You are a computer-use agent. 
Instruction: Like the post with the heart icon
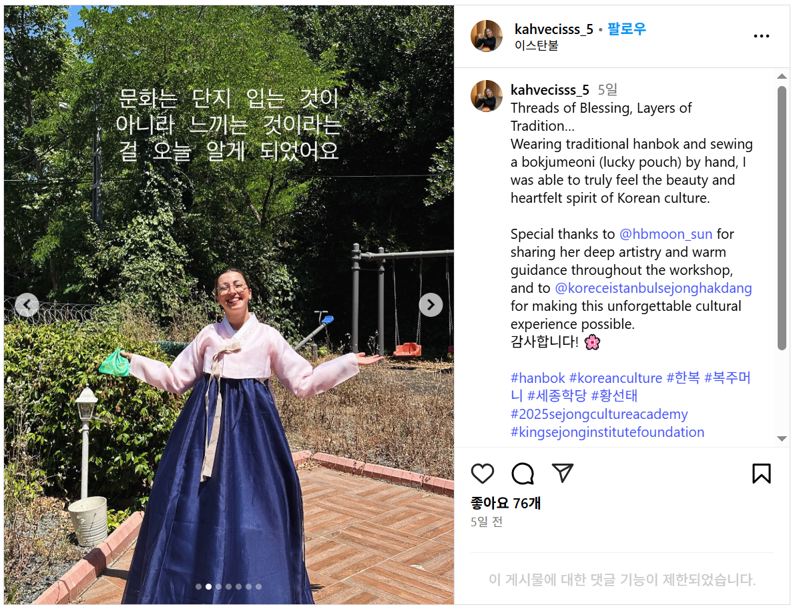pyautogui.click(x=482, y=474)
